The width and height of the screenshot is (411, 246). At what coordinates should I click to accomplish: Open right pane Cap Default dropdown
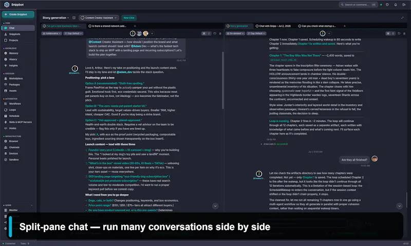[x=256, y=33]
